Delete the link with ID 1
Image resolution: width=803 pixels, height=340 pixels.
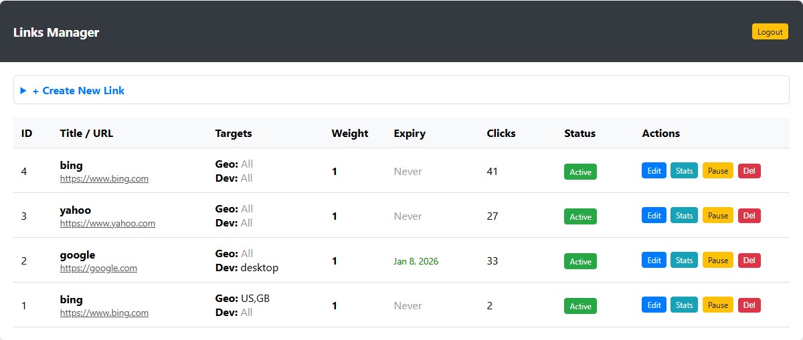(x=749, y=305)
